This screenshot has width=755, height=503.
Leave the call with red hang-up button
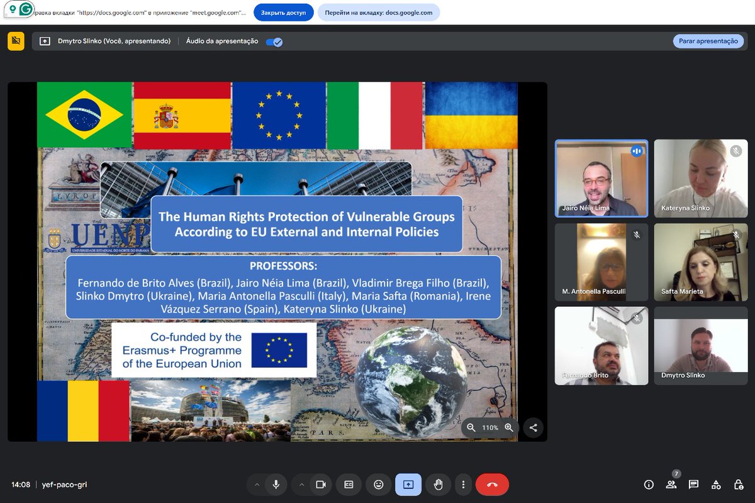click(492, 484)
